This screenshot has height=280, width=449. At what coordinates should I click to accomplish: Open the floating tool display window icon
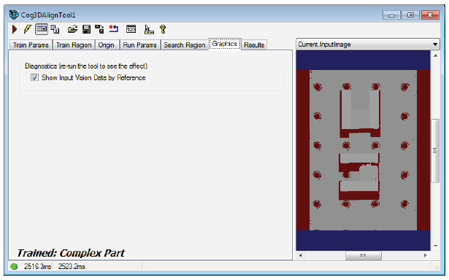coord(55,29)
